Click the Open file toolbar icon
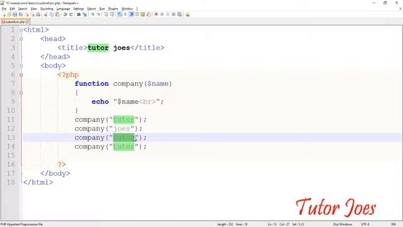Screen dimensions: 403x227 9,15
